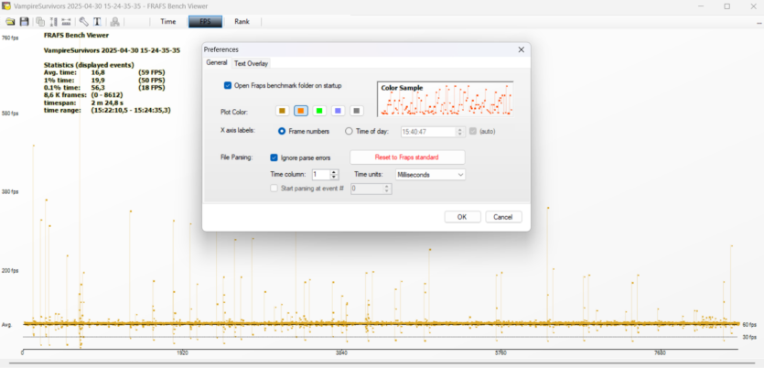Pick the blue-violet plot color swatch
This screenshot has height=368, width=764.
click(339, 111)
